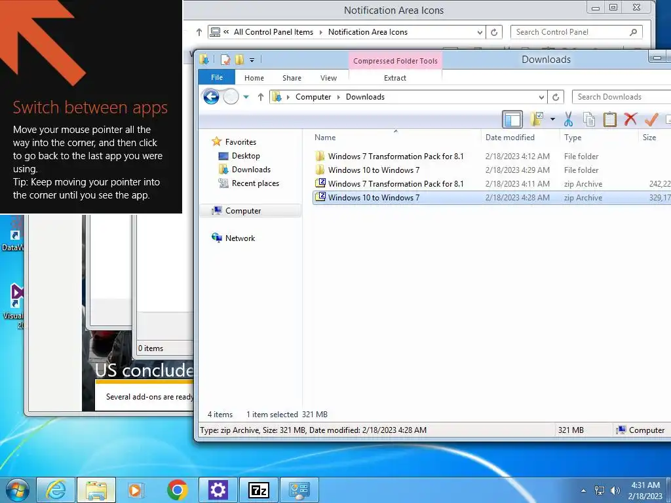Click the folder options icon with checkmark
This screenshot has height=503, width=671.
point(537,119)
